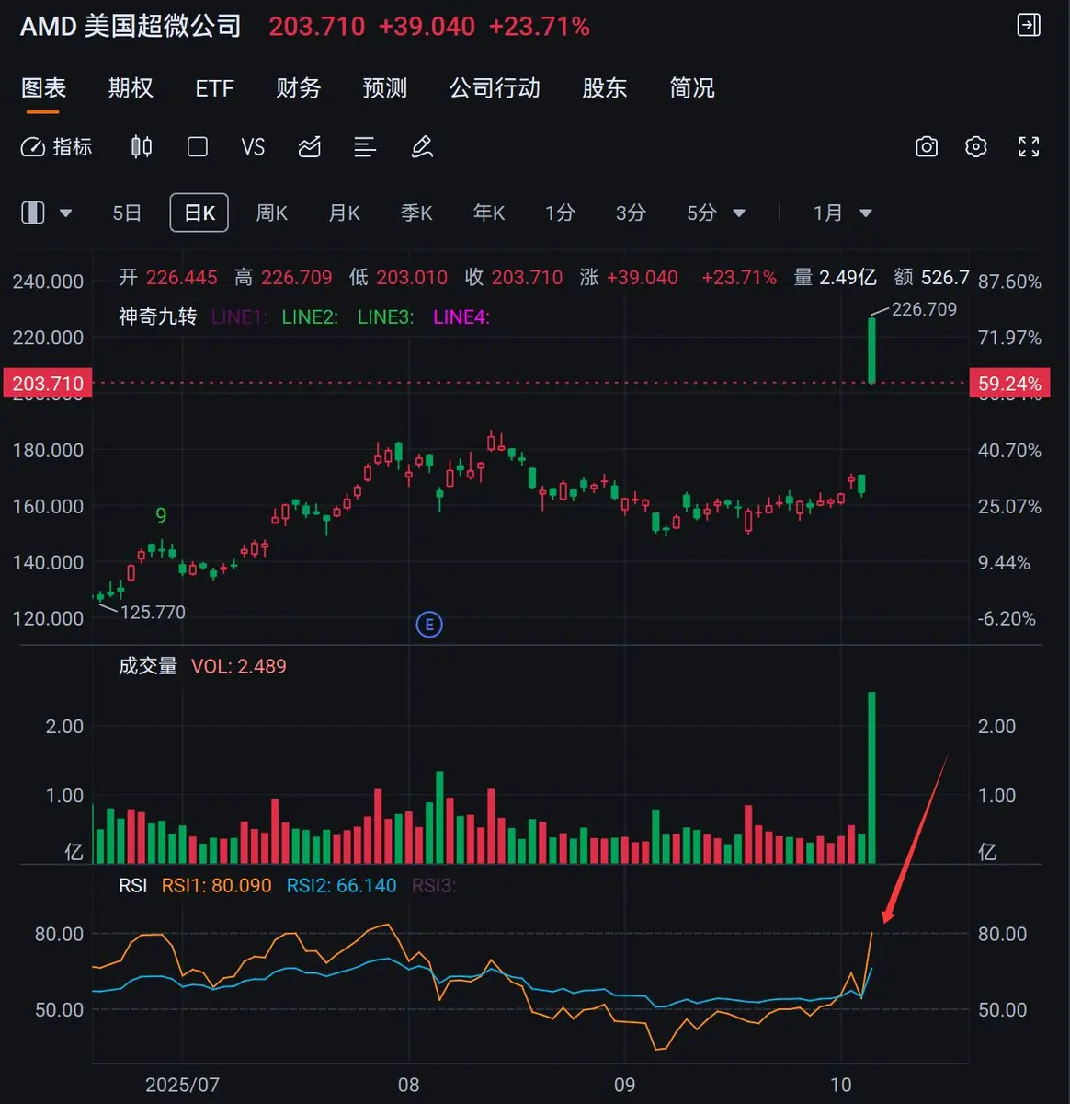Click the 2025/07 date axis label
Screen dimensions: 1070x1104
point(182,1085)
